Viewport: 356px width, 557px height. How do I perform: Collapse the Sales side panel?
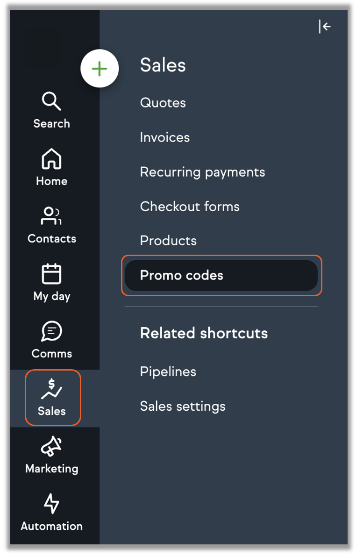click(325, 27)
